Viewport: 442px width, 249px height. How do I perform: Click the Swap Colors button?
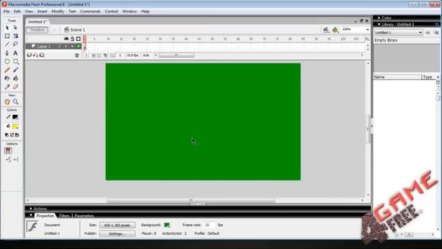[17, 136]
